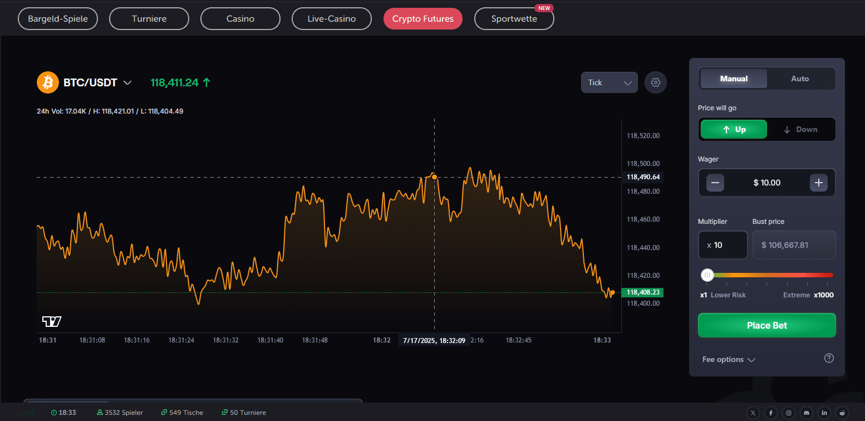The image size is (865, 421).
Task: Open the Sportwette tab
Action: click(x=514, y=18)
